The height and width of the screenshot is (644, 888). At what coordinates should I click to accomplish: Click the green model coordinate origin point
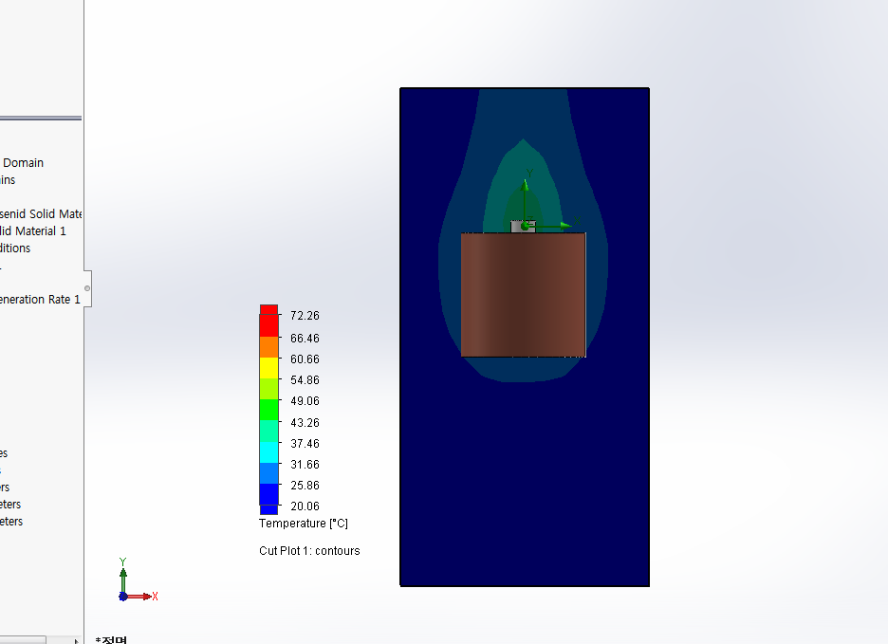[x=525, y=226]
